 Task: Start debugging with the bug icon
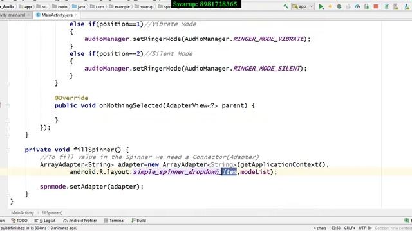click(339, 6)
